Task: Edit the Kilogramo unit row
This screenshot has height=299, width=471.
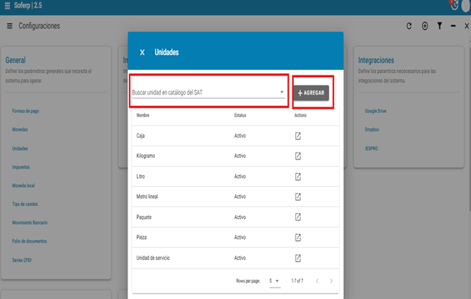Action: [x=298, y=156]
